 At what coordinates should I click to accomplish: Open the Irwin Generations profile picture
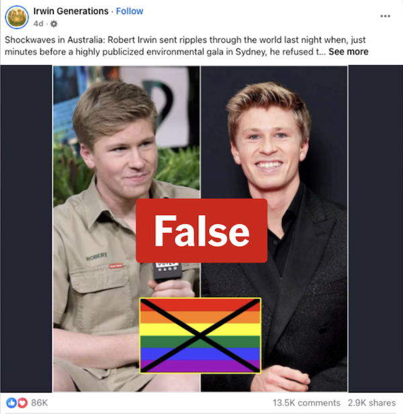17,17
